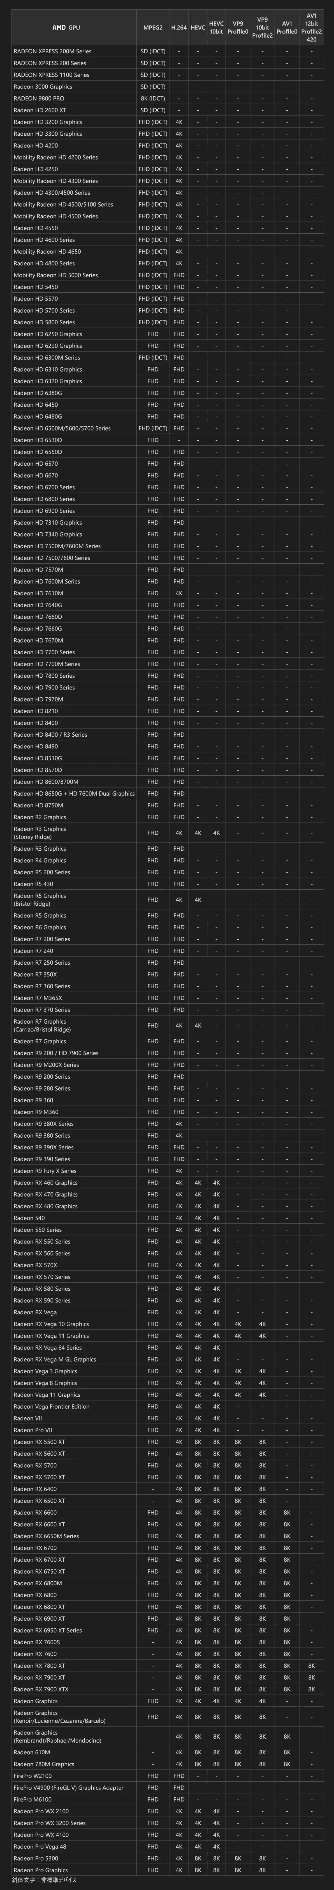Viewport: 334px width, 1890px height.
Task: Select the AV1 Profile0 column header
Action: point(286,28)
